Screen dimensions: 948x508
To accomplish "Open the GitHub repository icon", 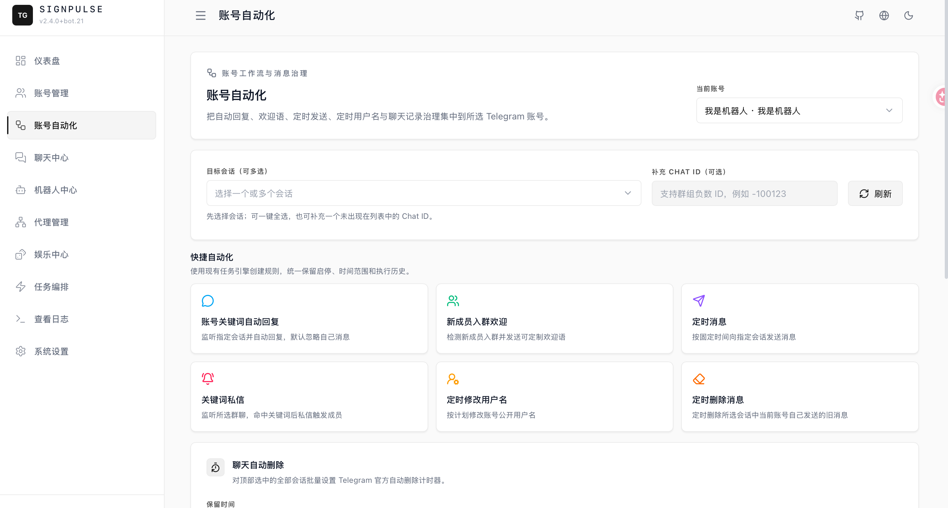I will click(859, 15).
